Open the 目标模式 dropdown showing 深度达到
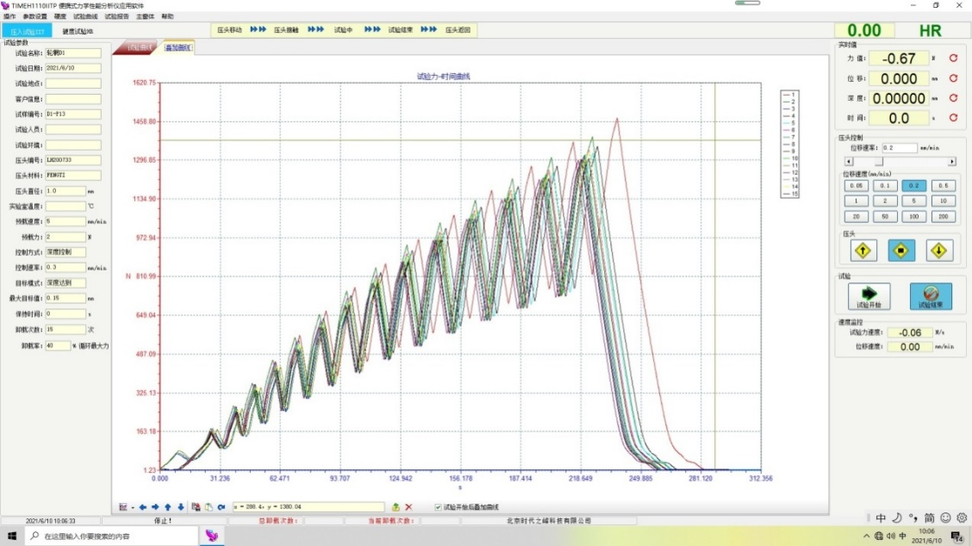This screenshot has height=546, width=972. pyautogui.click(x=65, y=282)
